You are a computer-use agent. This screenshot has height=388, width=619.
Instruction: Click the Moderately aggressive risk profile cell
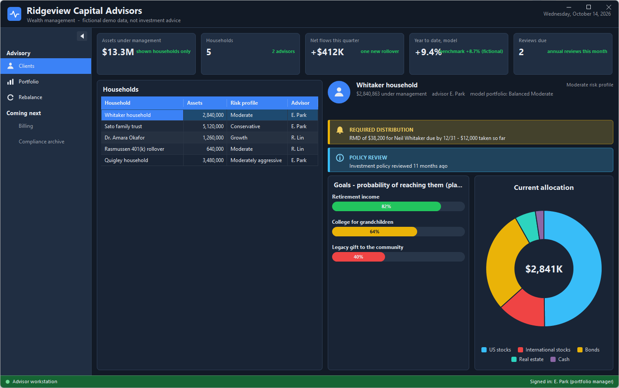[257, 160]
